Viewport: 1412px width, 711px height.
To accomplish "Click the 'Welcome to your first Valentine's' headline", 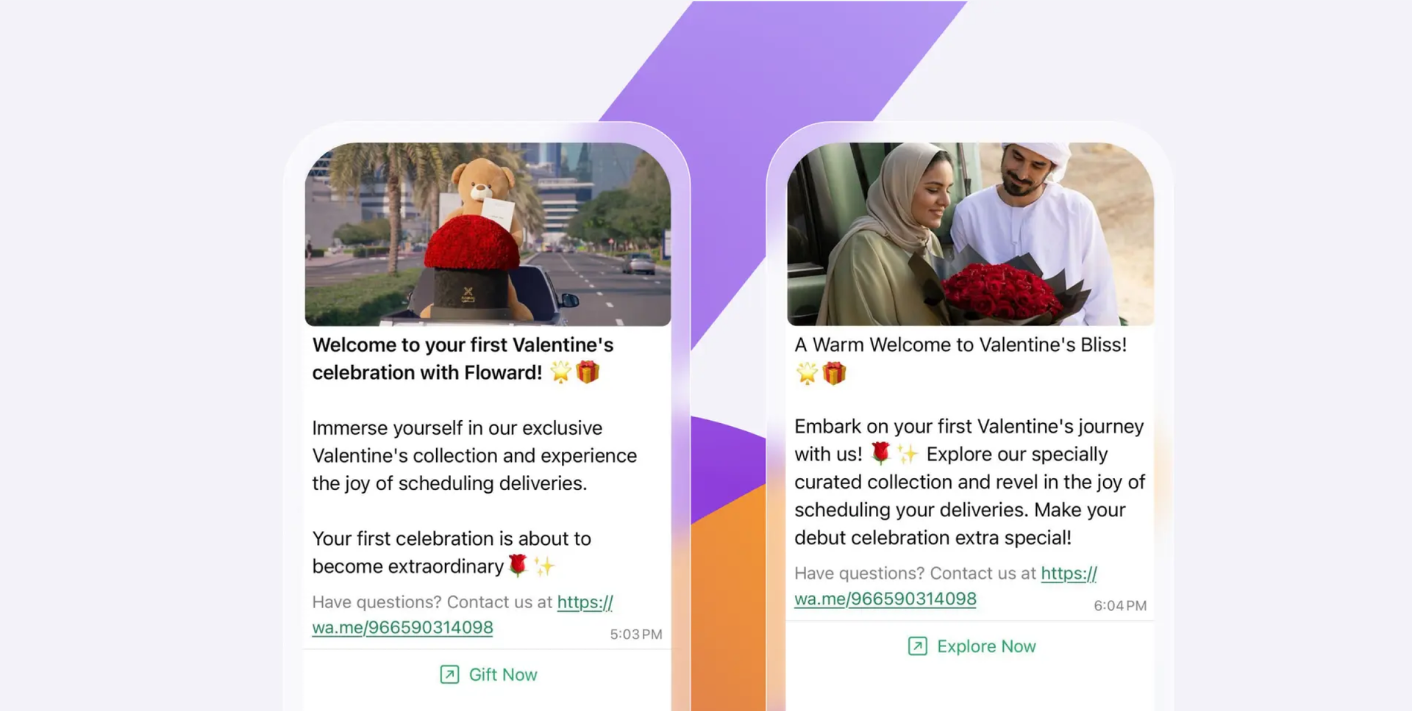I will tap(463, 344).
